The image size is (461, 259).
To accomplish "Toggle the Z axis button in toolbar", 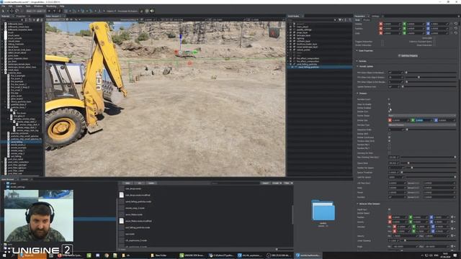I will [59, 11].
